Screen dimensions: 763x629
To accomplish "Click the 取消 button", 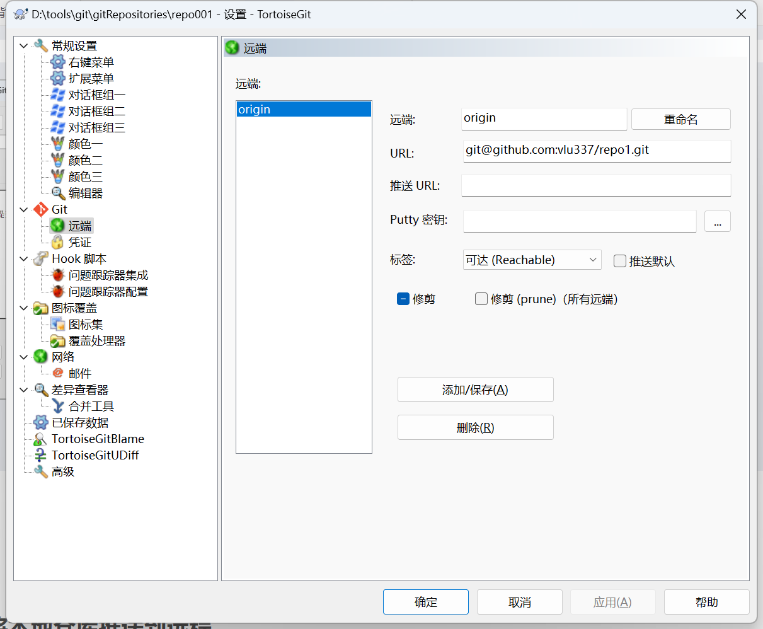I will (x=520, y=602).
